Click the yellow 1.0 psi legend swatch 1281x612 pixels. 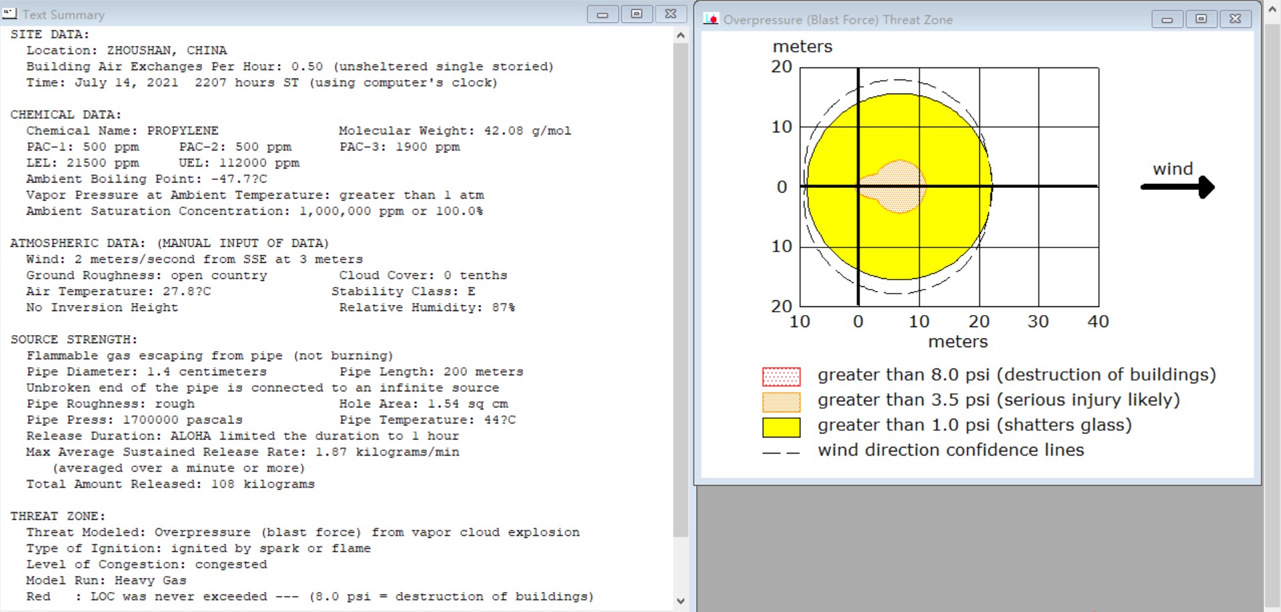coord(782,427)
